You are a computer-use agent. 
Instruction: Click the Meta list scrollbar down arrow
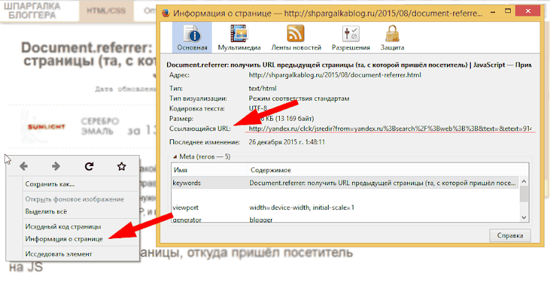[x=524, y=218]
